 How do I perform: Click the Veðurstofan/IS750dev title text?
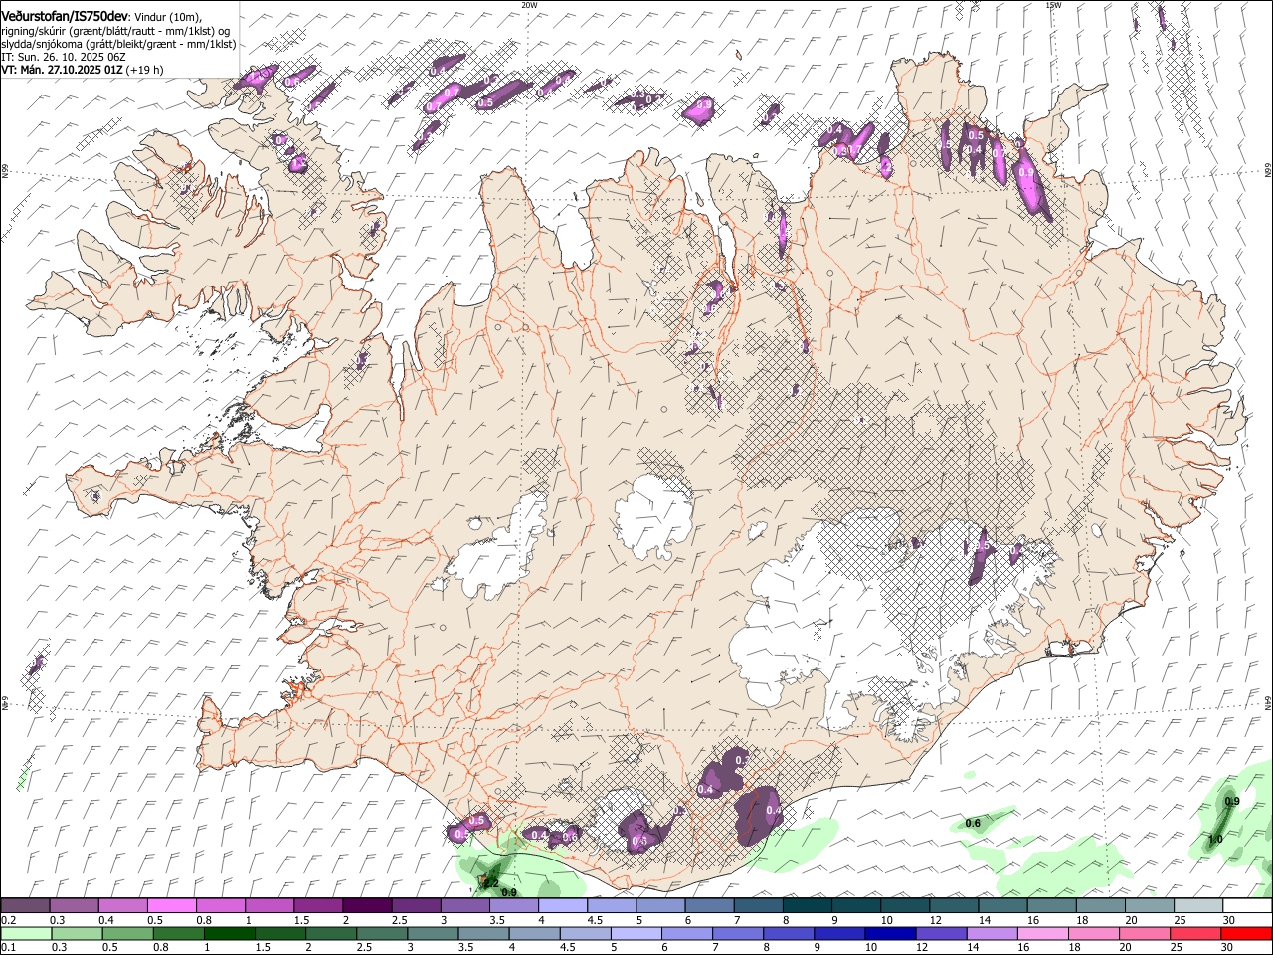coord(64,16)
